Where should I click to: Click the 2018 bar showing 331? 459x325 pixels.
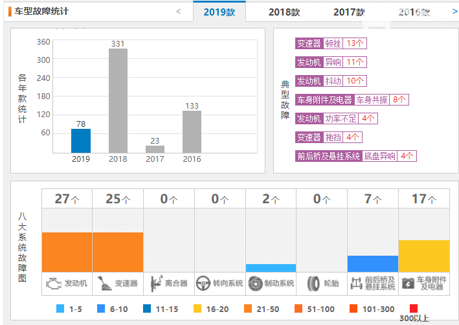(x=118, y=101)
